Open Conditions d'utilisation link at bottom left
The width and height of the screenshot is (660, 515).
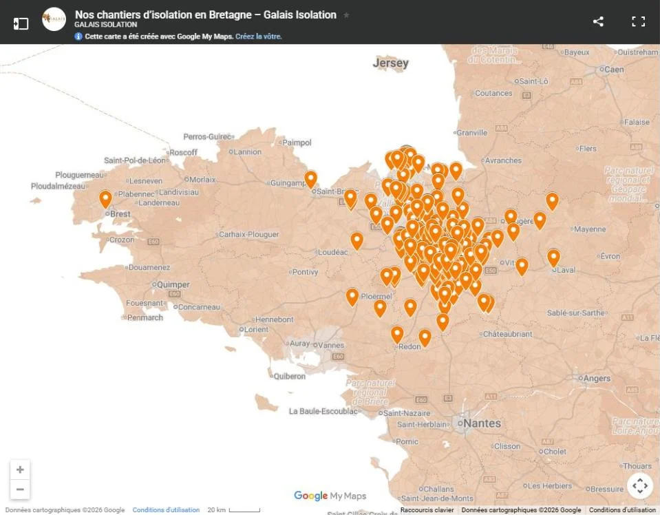pyautogui.click(x=166, y=509)
